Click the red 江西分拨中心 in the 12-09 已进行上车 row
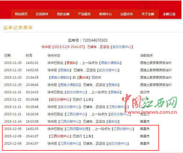183x153 pixels. [60, 136]
